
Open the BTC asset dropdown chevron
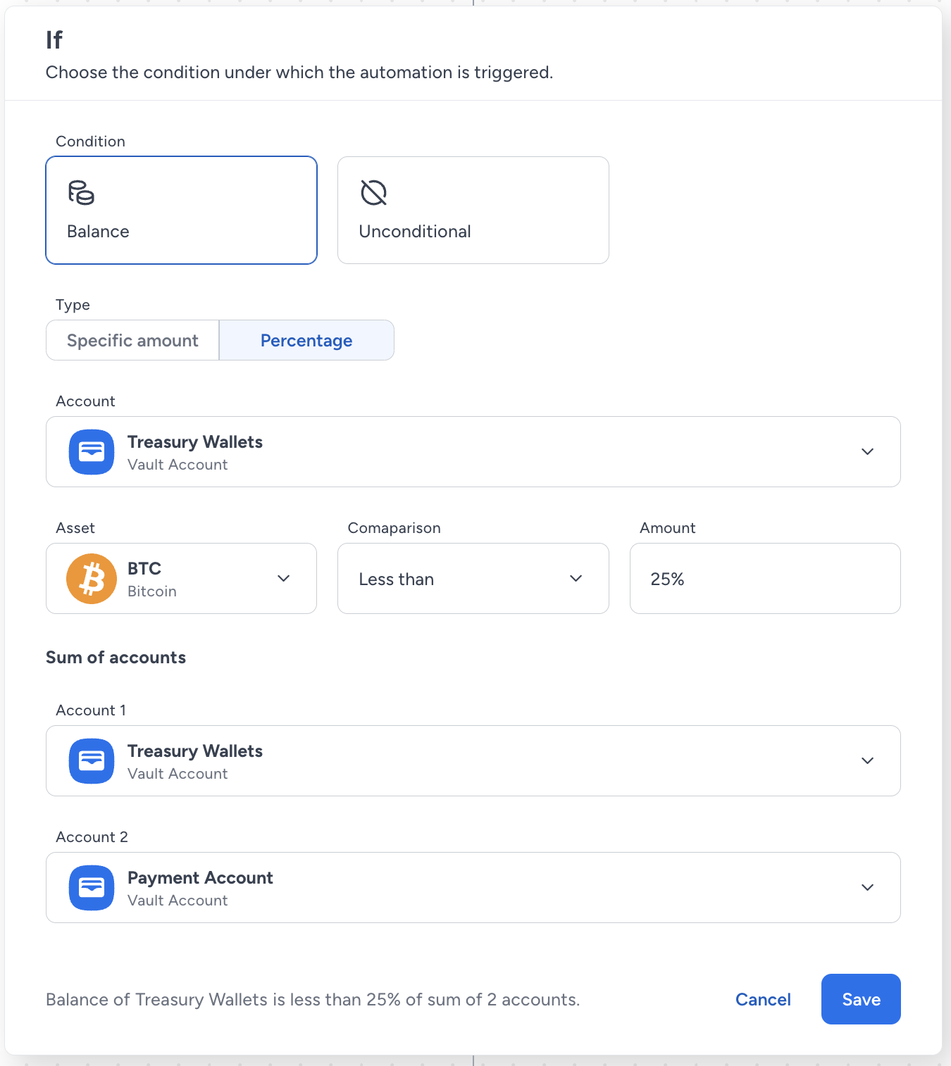tap(284, 579)
